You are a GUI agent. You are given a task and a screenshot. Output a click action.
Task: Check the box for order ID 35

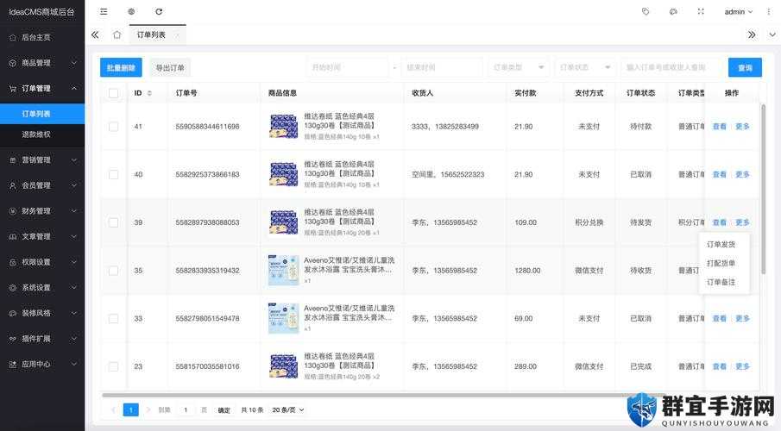click(114, 271)
